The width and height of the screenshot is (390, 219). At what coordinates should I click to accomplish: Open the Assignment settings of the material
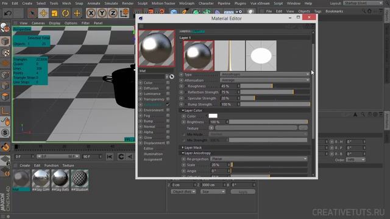click(153, 159)
